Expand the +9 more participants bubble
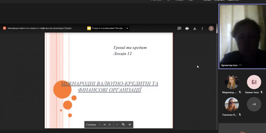 pyautogui.click(x=254, y=104)
